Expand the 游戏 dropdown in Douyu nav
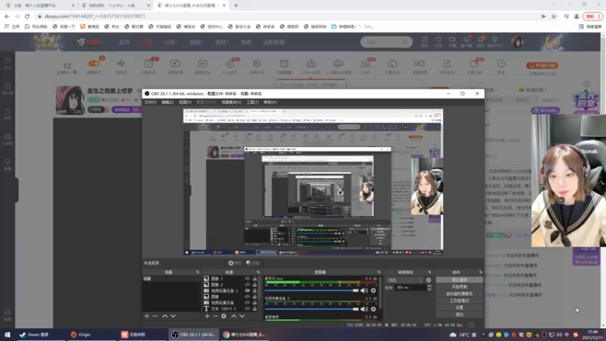The height and width of the screenshot is (341, 606). [x=222, y=42]
